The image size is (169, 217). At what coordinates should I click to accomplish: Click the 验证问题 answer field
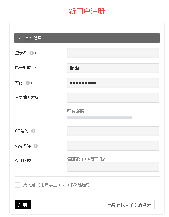pos(113,167)
